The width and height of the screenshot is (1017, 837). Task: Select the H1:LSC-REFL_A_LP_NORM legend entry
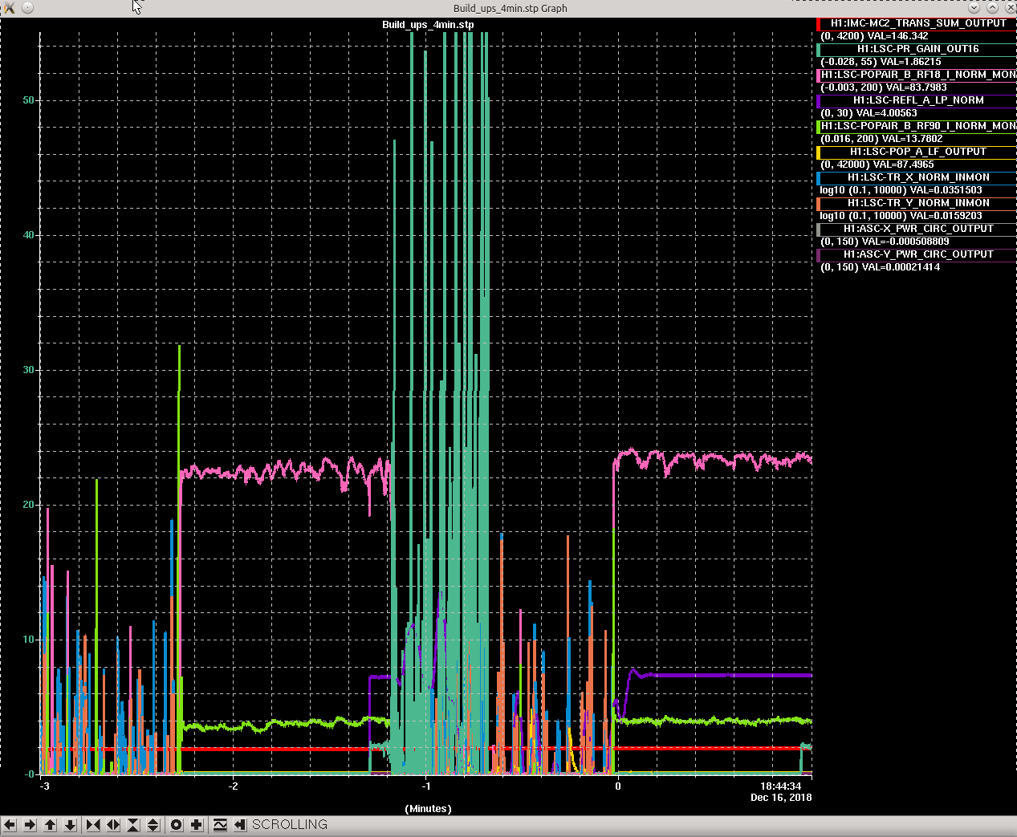[x=917, y=100]
